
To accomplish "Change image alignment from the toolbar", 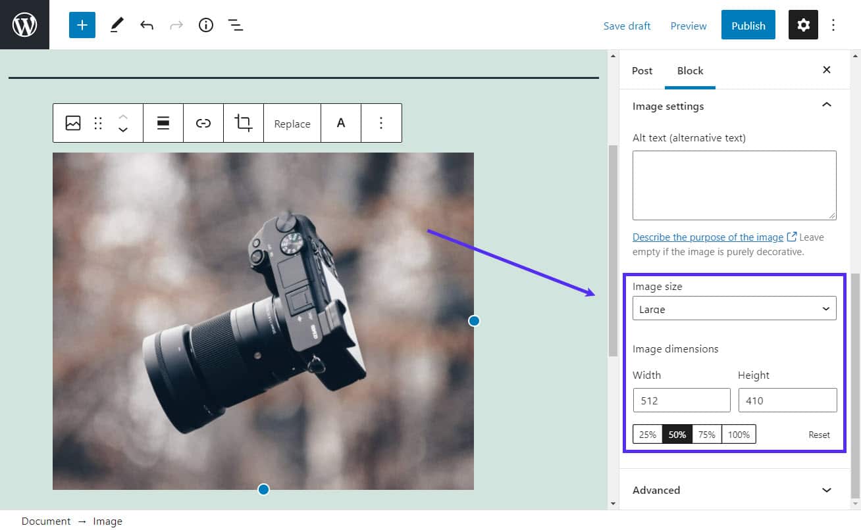I will point(163,123).
